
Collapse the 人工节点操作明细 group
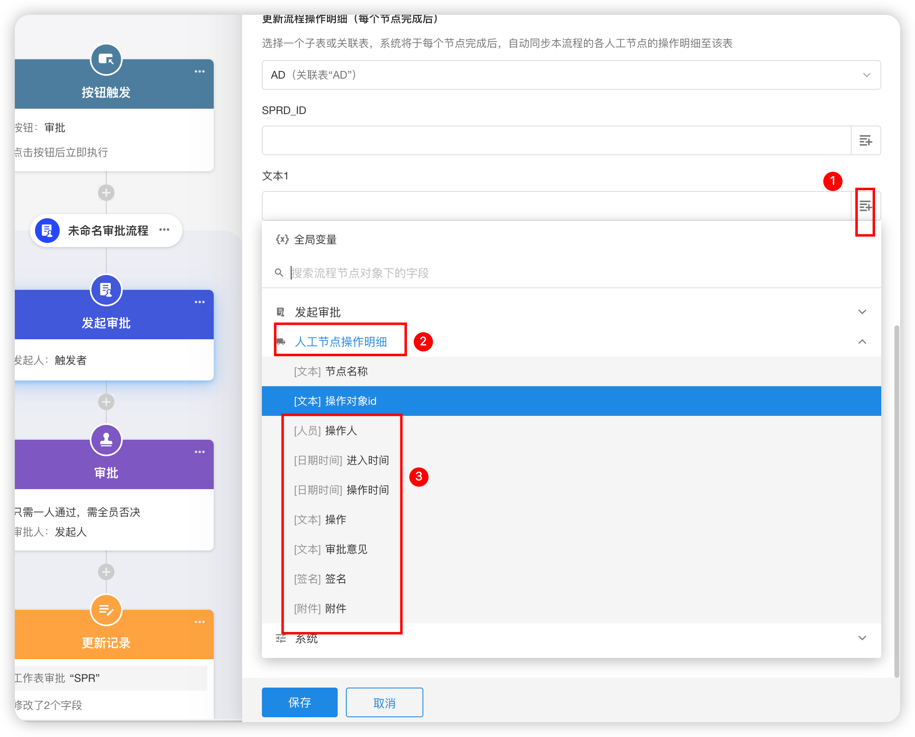pos(861,342)
